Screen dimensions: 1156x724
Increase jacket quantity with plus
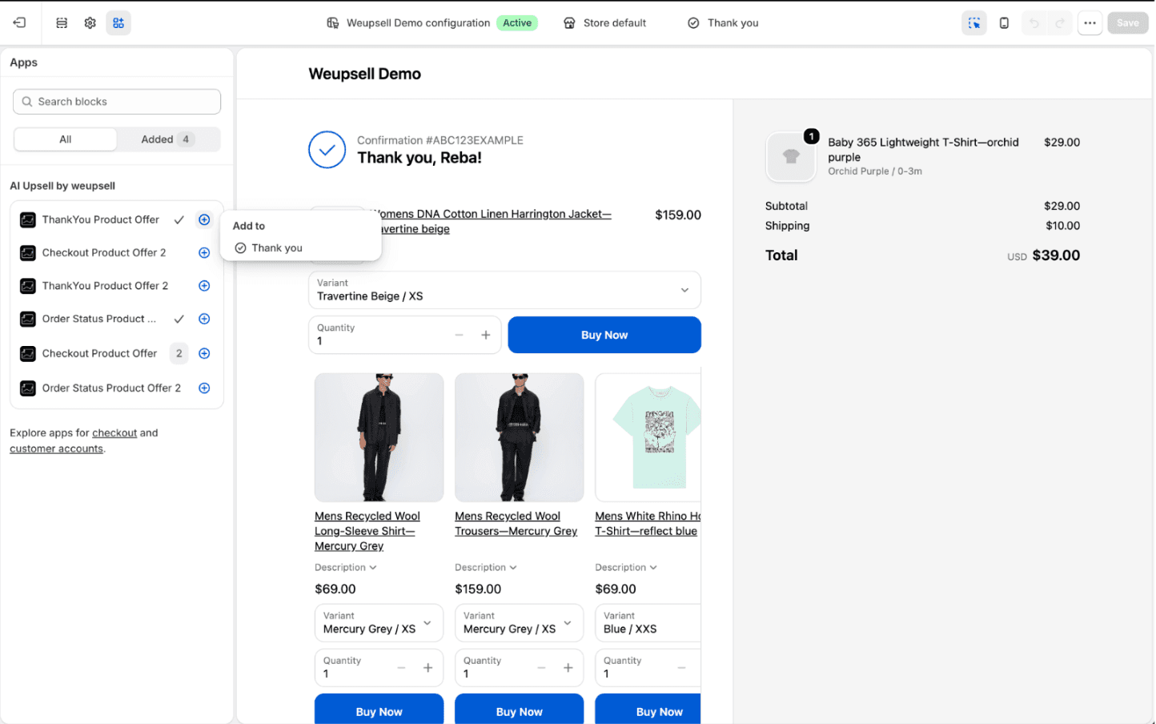click(x=485, y=335)
